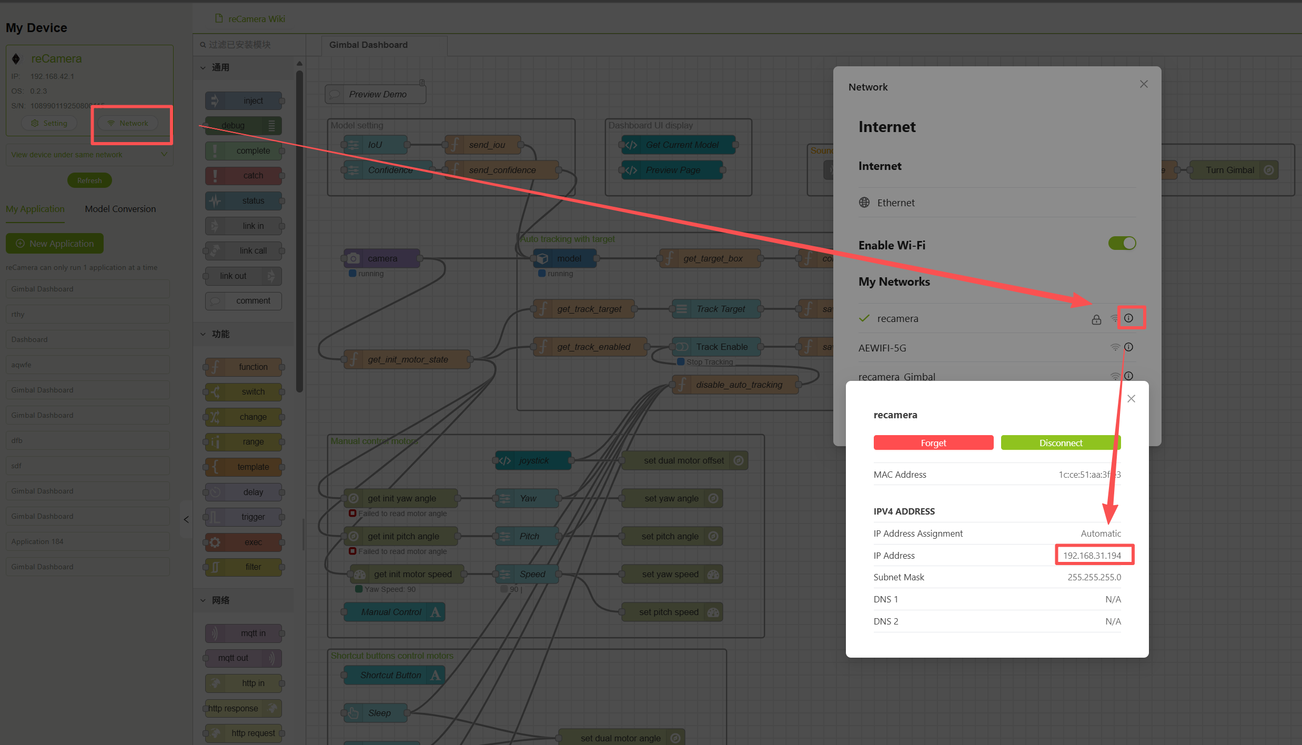Close the recamera details popup

(x=1131, y=399)
